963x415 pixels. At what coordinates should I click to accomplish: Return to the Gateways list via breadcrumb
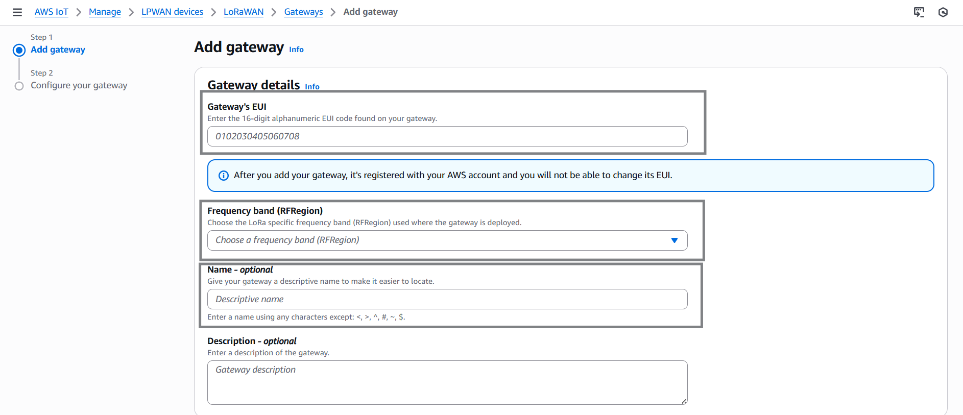point(303,12)
